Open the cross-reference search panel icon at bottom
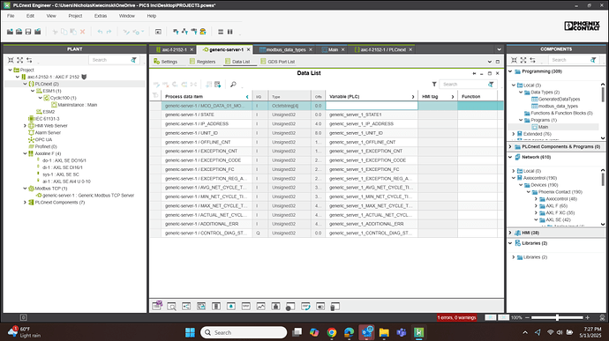The height and width of the screenshot is (341, 609). [x=171, y=306]
